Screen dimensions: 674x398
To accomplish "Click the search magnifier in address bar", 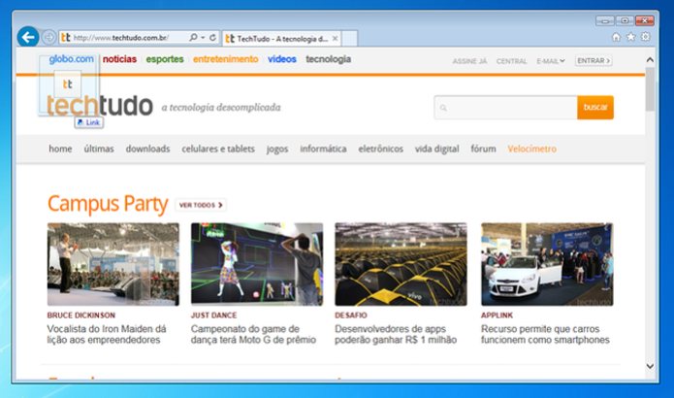I will coord(193,38).
